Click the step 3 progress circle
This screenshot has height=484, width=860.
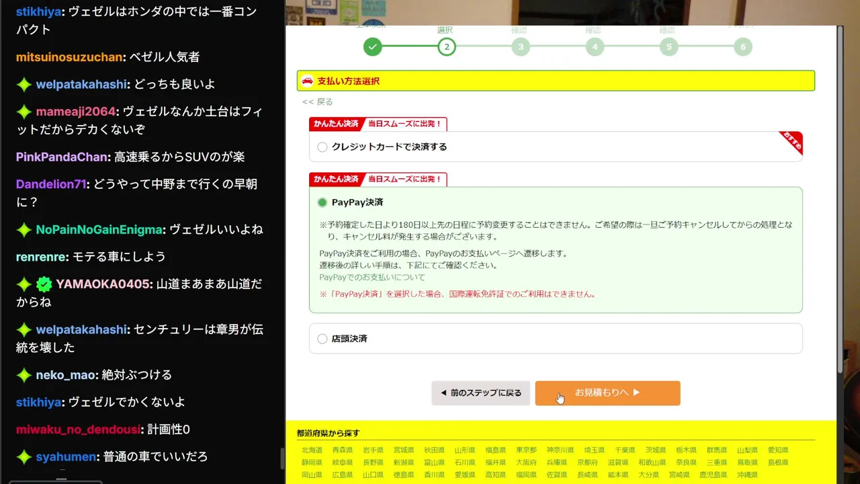tap(520, 47)
